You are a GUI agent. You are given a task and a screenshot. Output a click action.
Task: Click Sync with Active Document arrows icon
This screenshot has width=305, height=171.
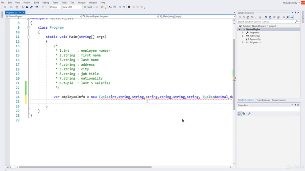266,17
